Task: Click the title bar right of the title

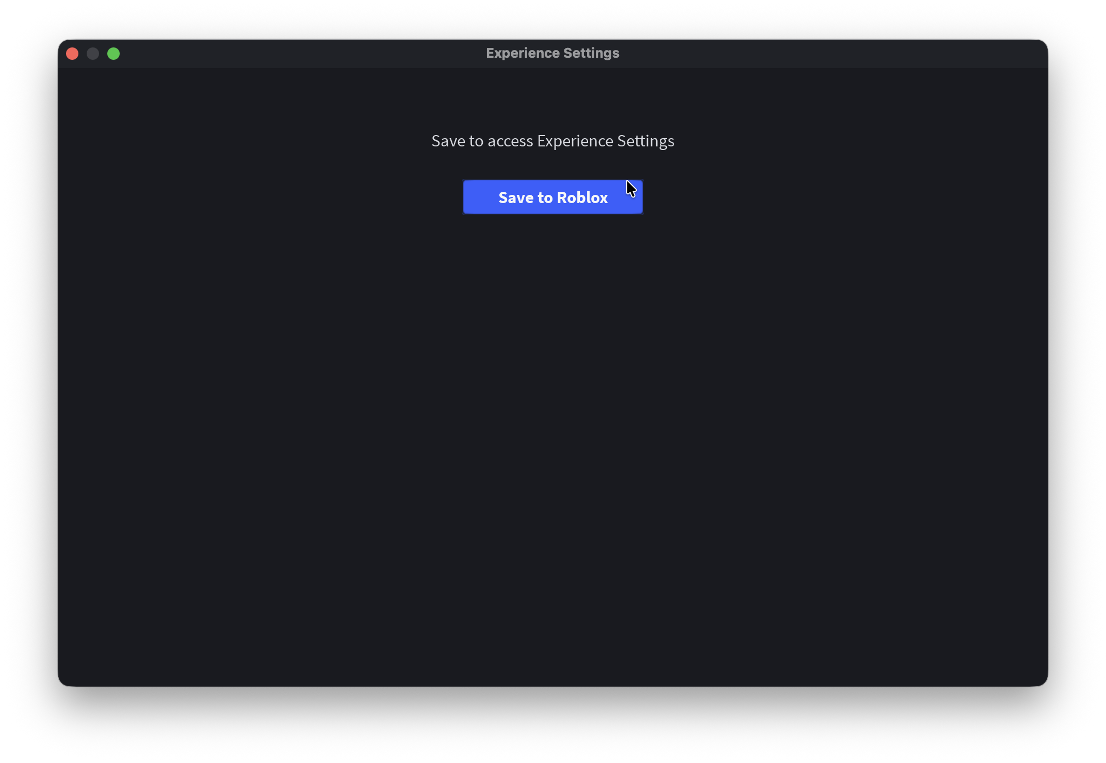Action: coord(825,54)
